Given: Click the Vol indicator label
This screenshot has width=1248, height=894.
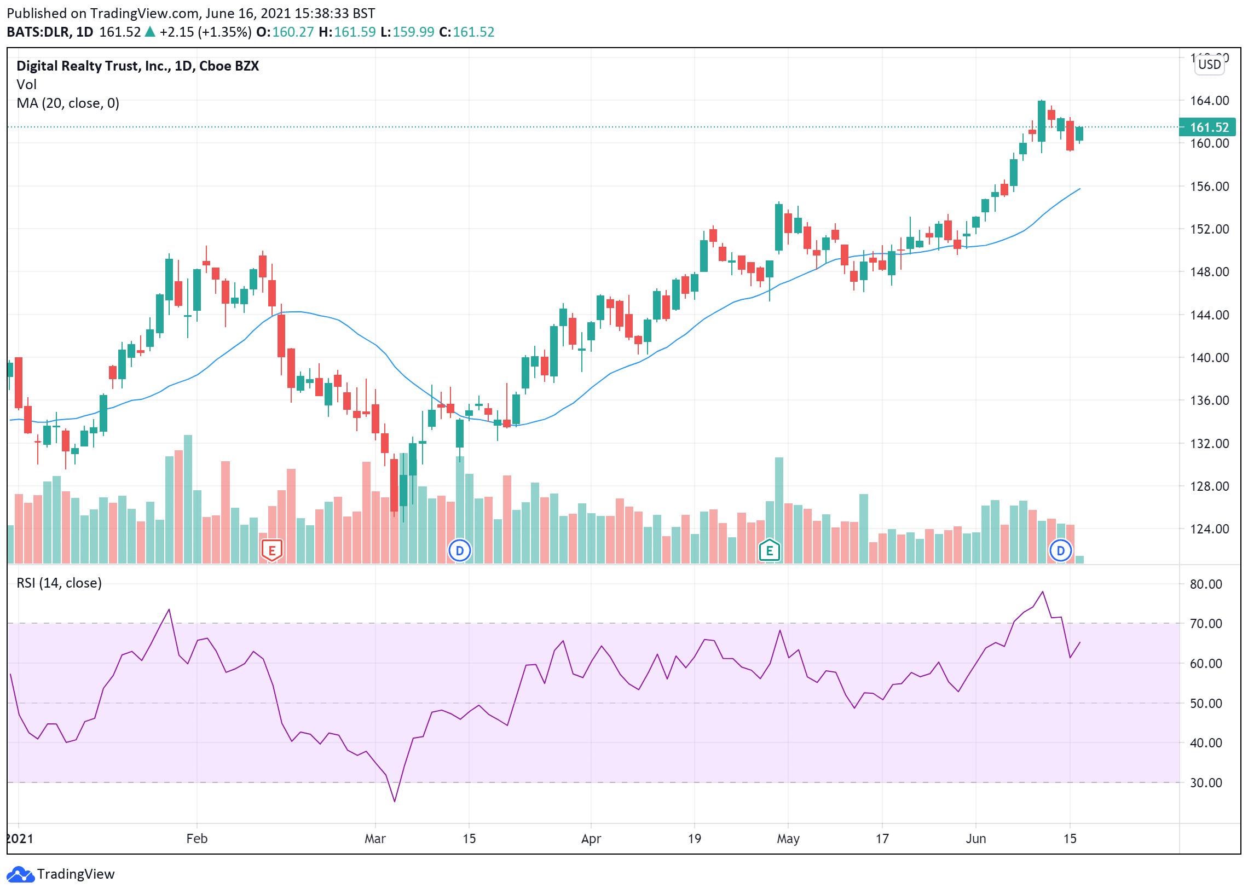Looking at the screenshot, I should point(26,84).
